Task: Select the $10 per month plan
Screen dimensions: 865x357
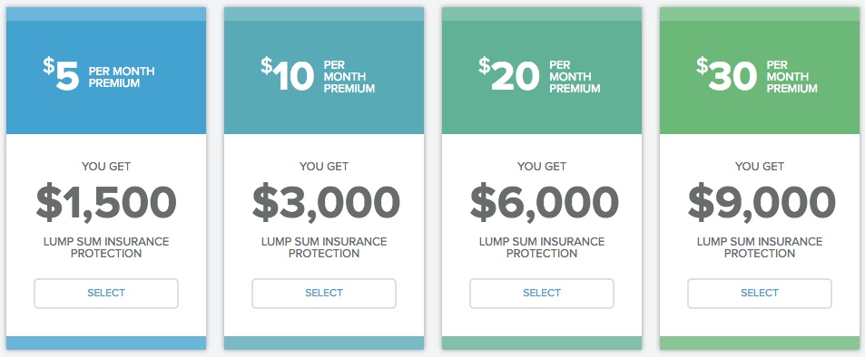Action: 324,293
